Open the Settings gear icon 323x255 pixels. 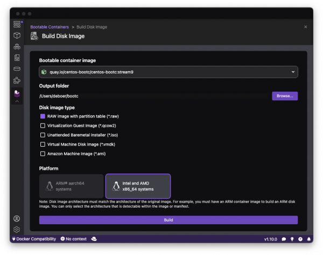(x=17, y=230)
